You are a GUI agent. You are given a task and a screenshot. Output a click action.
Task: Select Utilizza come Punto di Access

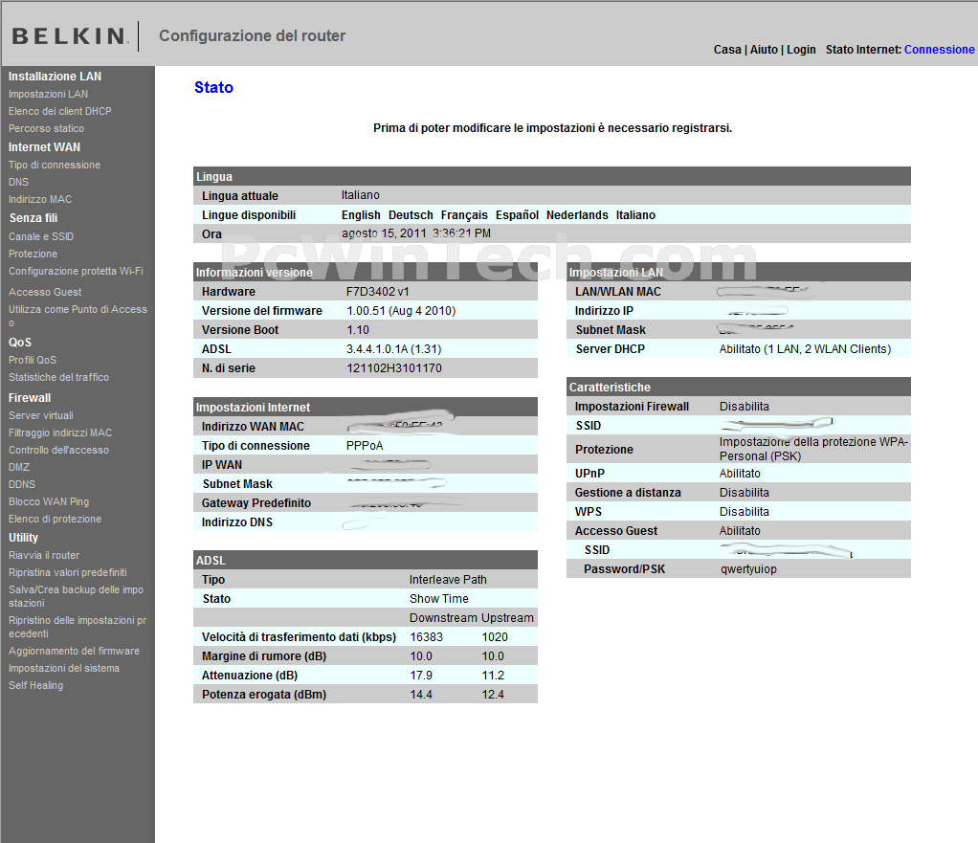pos(78,316)
